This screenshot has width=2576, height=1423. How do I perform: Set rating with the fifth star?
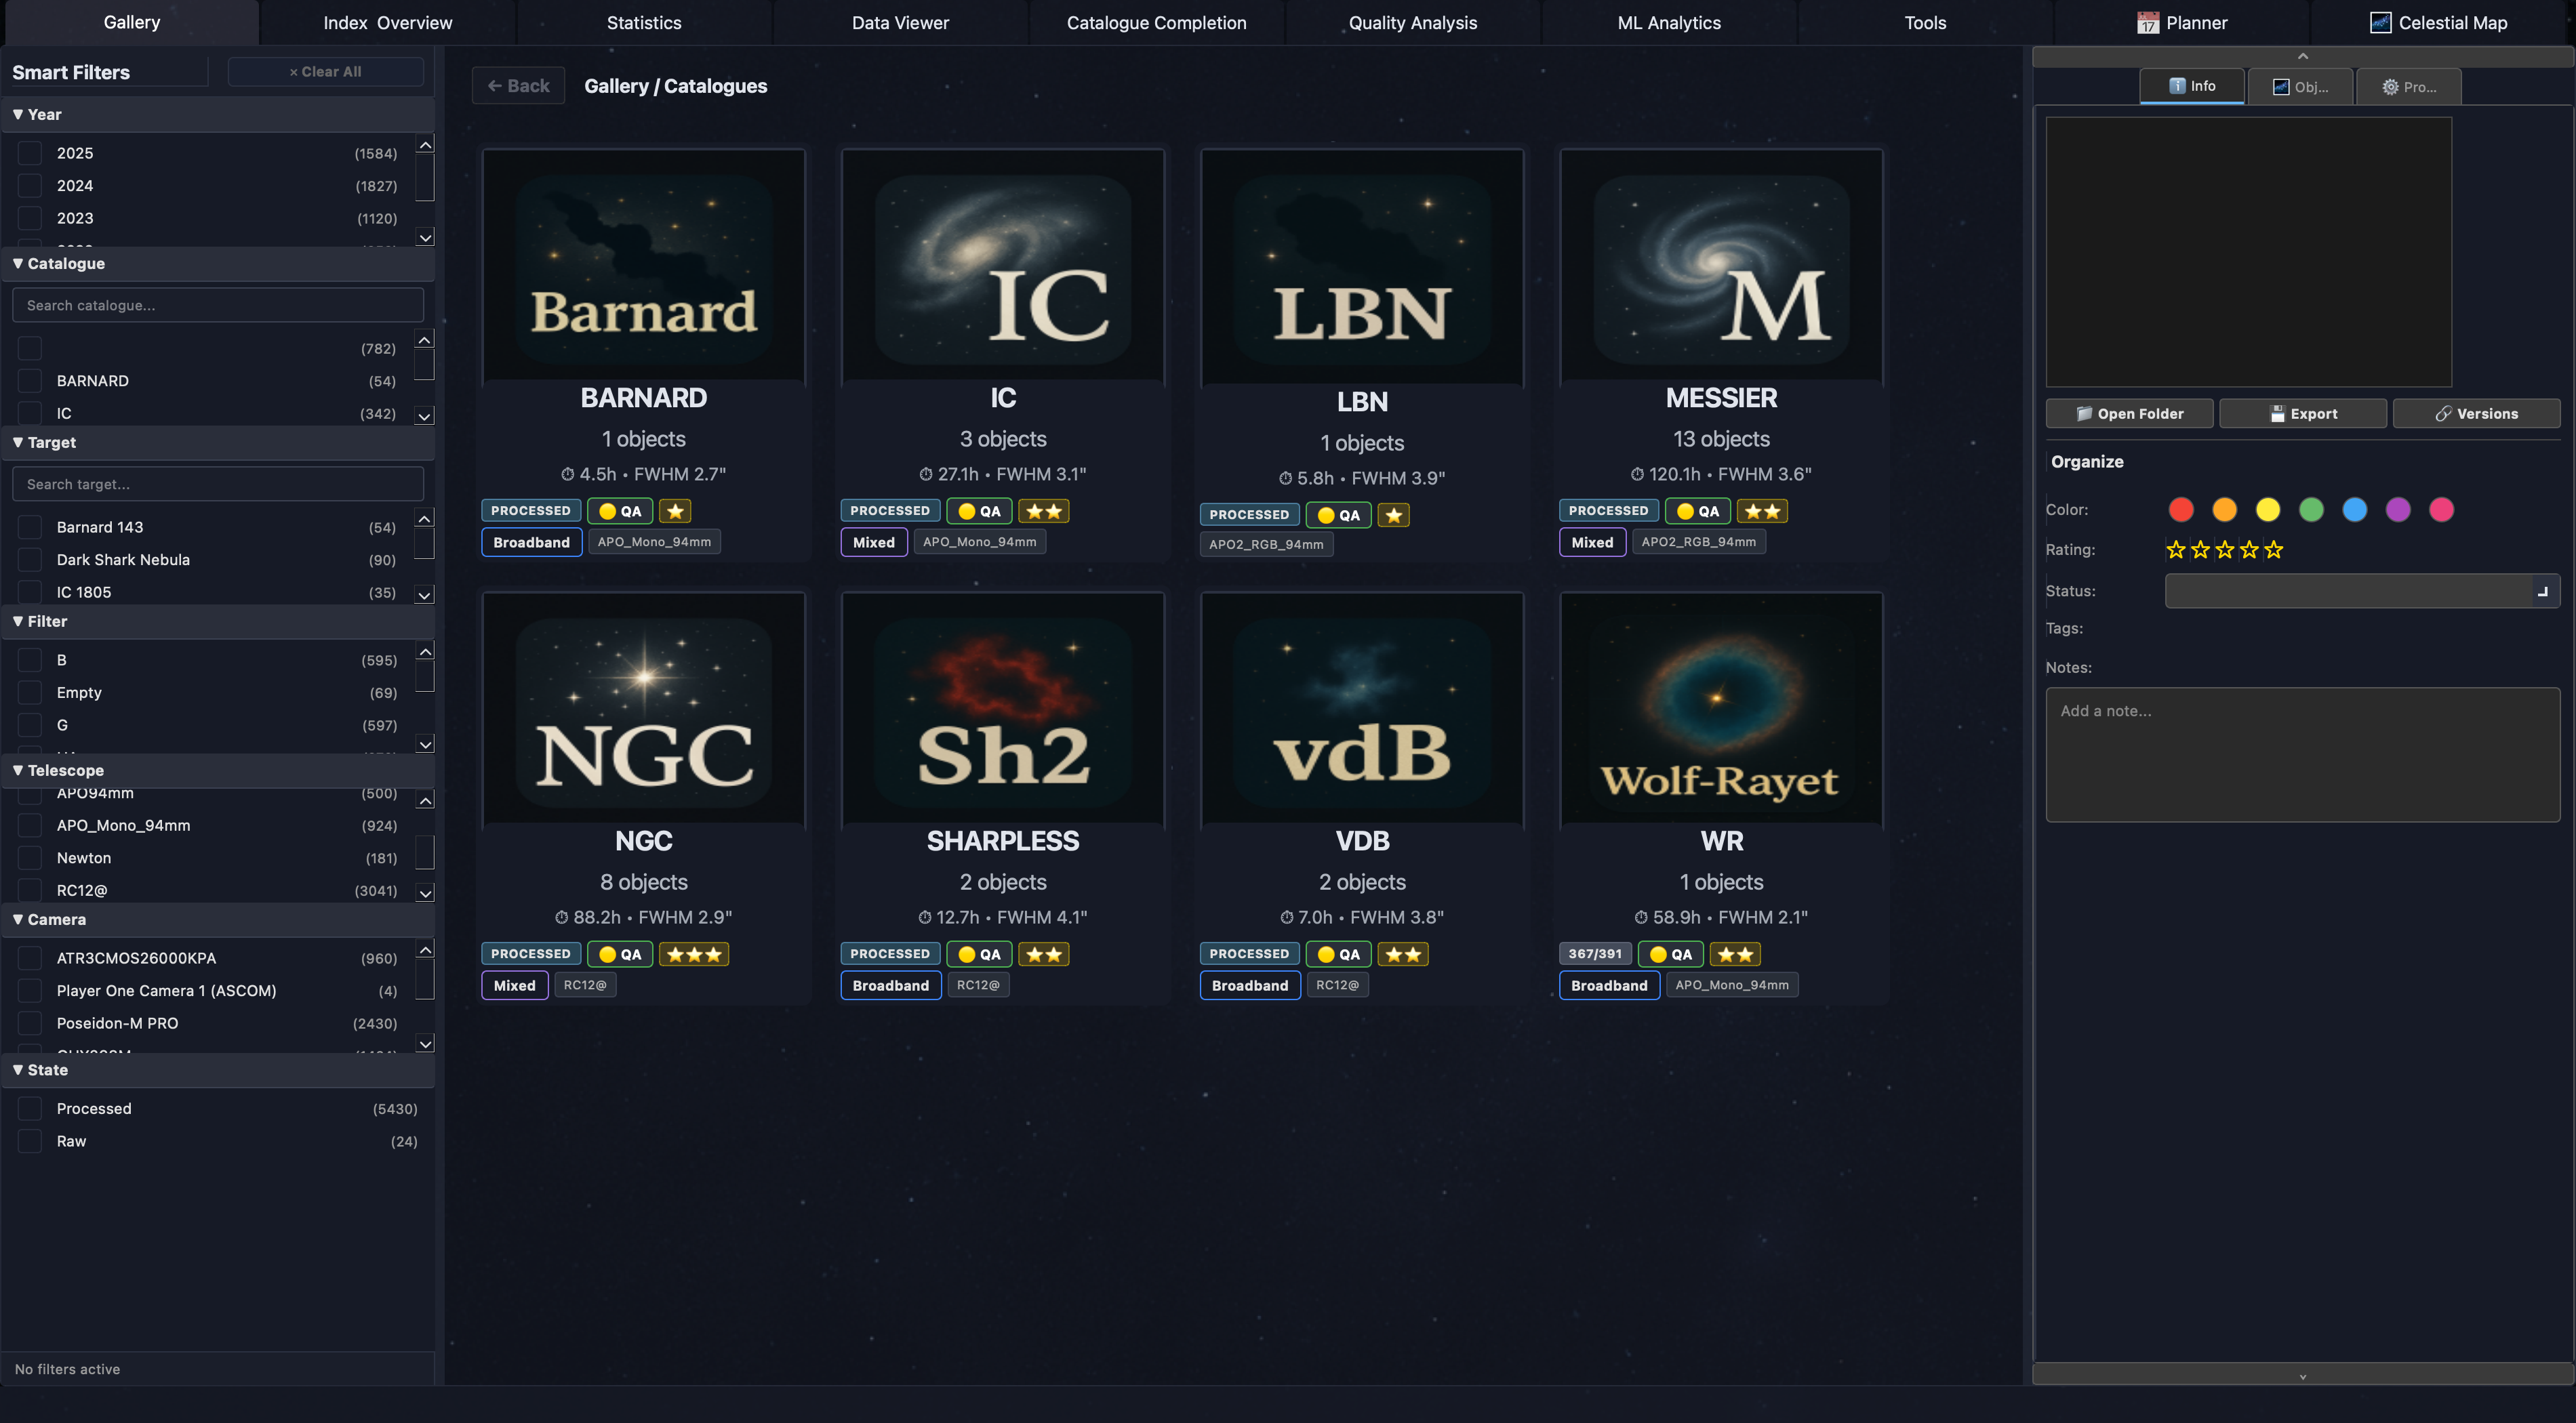click(2274, 550)
